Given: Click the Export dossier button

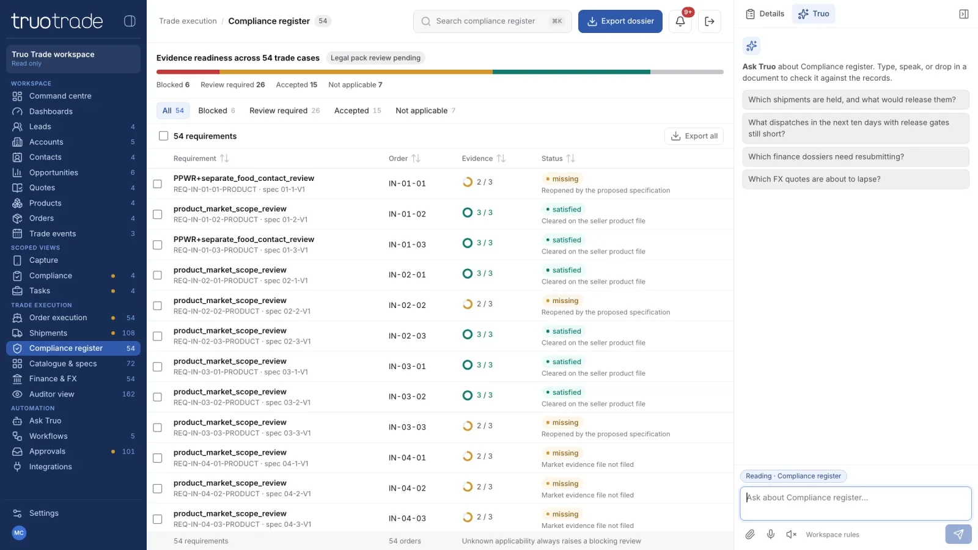Looking at the screenshot, I should [x=620, y=21].
